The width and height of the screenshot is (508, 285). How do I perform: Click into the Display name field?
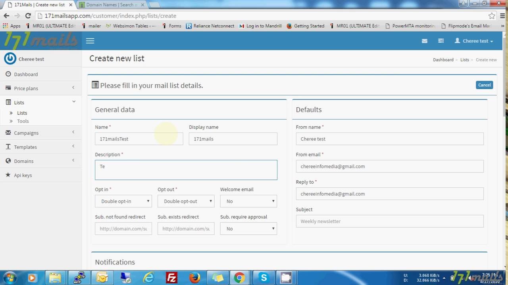click(x=233, y=139)
